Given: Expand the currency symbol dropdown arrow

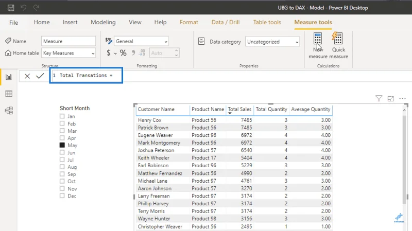Looking at the screenshot, I should (115, 54).
